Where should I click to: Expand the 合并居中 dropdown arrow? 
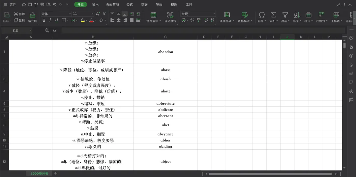click(160, 21)
